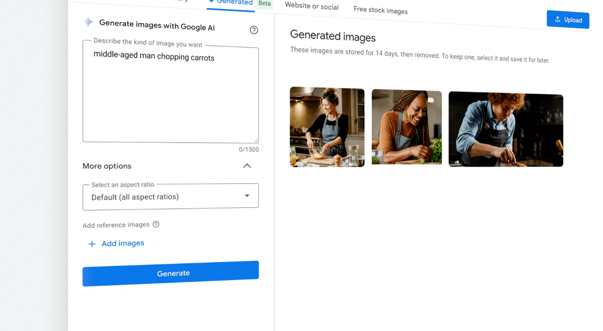Image resolution: width=603 pixels, height=331 pixels.
Task: Open the Website or social tab
Action: coord(311,7)
